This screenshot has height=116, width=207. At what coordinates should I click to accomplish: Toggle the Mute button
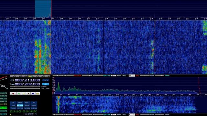point(13,105)
